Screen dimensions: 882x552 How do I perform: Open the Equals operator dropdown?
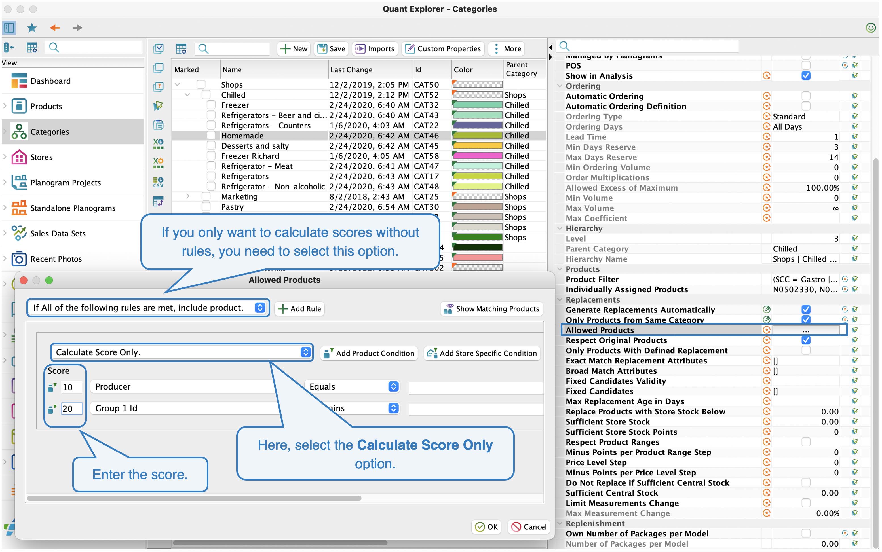click(x=352, y=387)
